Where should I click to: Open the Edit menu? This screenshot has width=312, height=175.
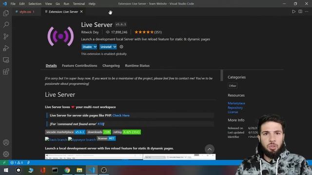tap(22, 4)
